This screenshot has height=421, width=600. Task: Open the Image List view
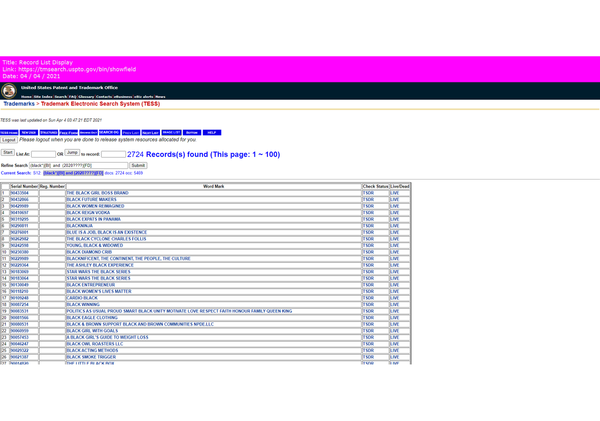[x=171, y=132]
